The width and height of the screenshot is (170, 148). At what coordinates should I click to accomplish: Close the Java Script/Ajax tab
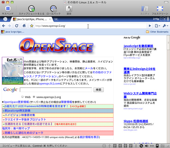coord(50,19)
